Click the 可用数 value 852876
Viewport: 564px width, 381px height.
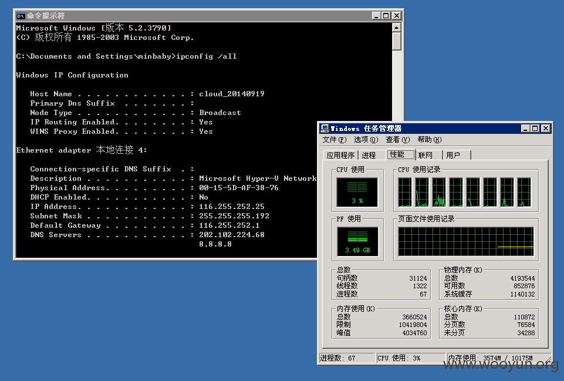[x=524, y=286]
